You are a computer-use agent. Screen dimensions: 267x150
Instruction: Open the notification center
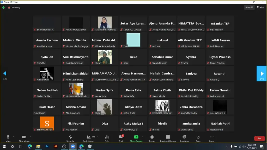pyautogui.click(x=262, y=147)
